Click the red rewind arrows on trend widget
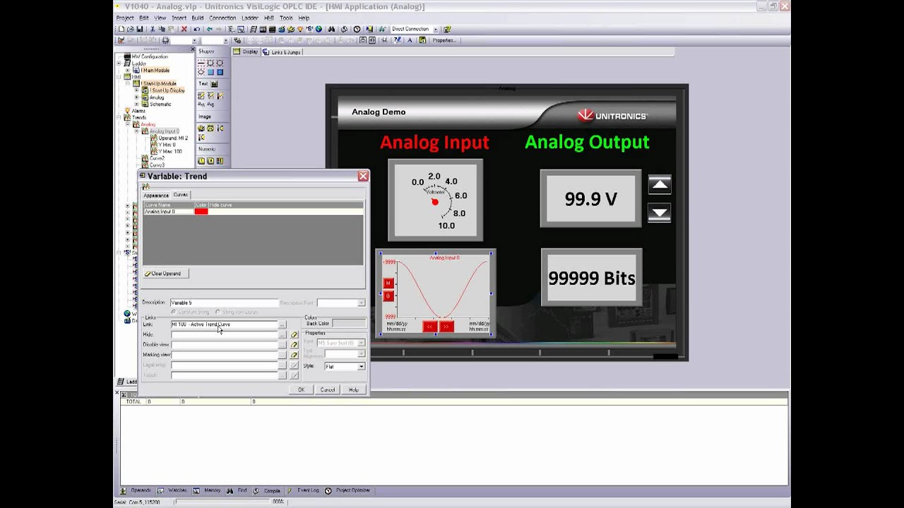 tap(430, 326)
